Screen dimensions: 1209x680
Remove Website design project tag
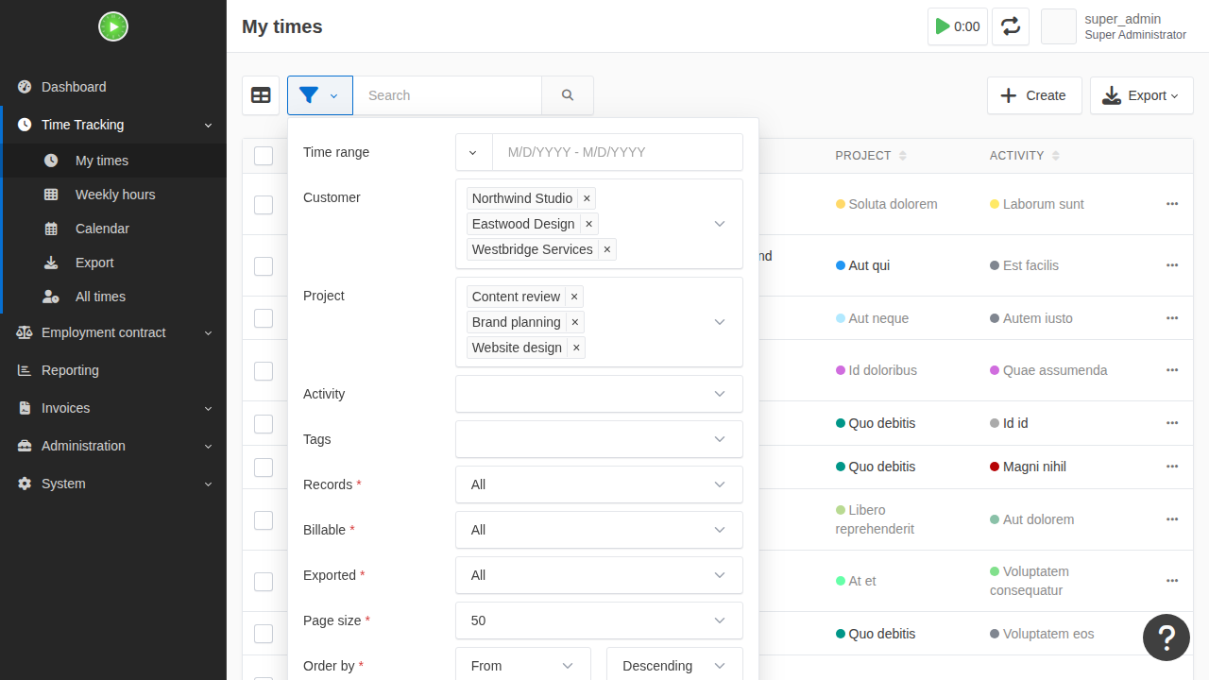576,348
